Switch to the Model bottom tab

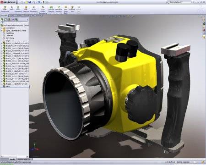coord(12,159)
